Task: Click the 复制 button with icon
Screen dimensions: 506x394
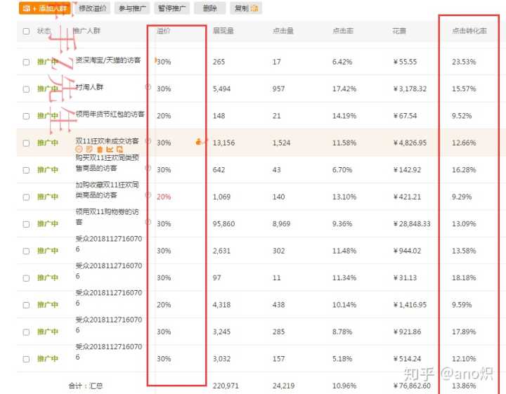Action: 247,8
